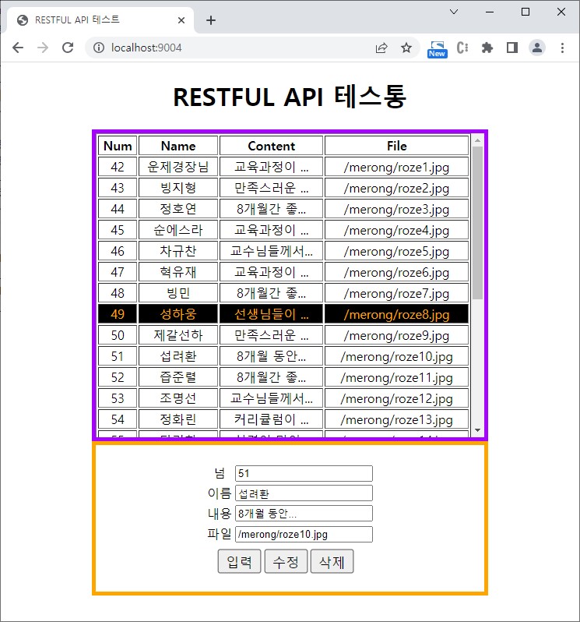Focus the 내용 input field
Viewport: 580px width, 622px height.
click(x=304, y=514)
